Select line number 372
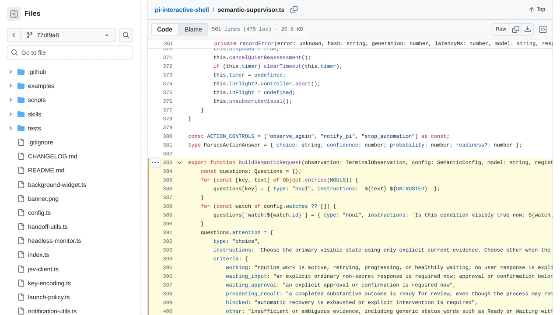The height and width of the screenshot is (315, 560). pos(168,66)
